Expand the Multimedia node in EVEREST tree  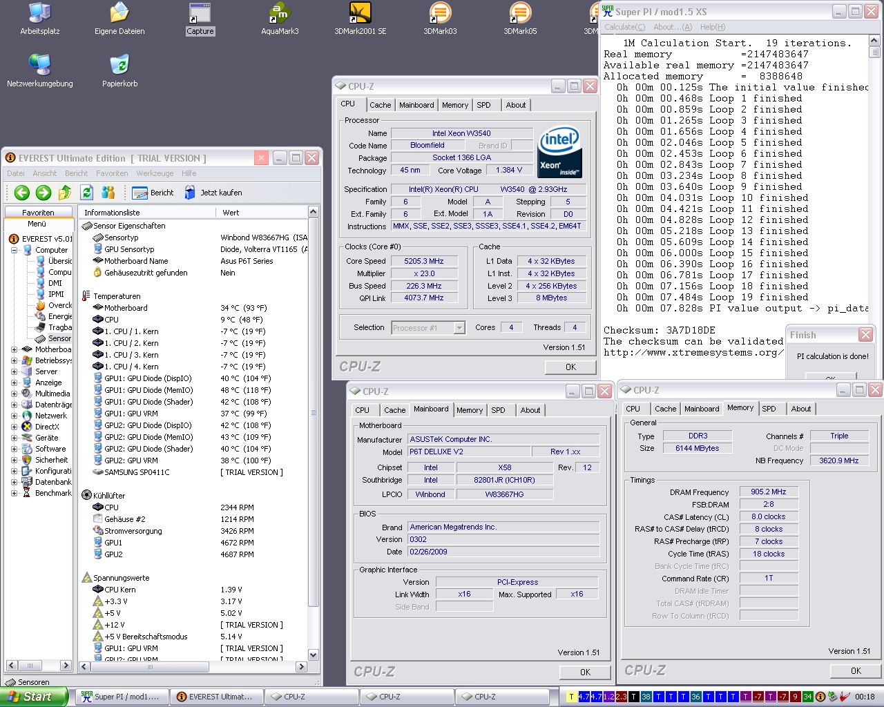pos(14,394)
